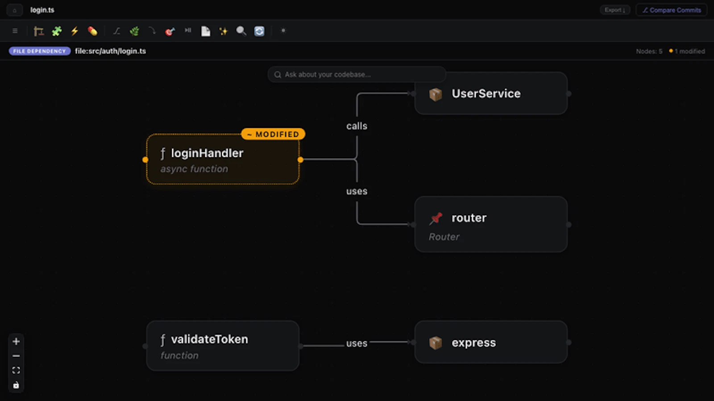Click the package icon on UserService
714x401 pixels.
[436, 94]
